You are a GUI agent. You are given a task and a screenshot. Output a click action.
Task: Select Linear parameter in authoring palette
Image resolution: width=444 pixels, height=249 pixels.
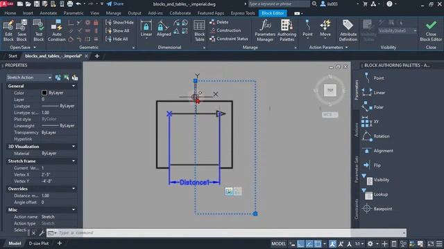click(374, 92)
